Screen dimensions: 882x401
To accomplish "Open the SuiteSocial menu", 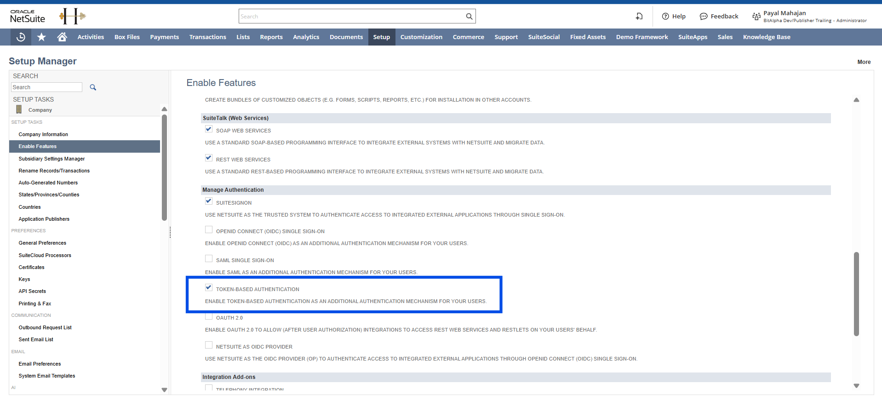I will pyautogui.click(x=544, y=37).
